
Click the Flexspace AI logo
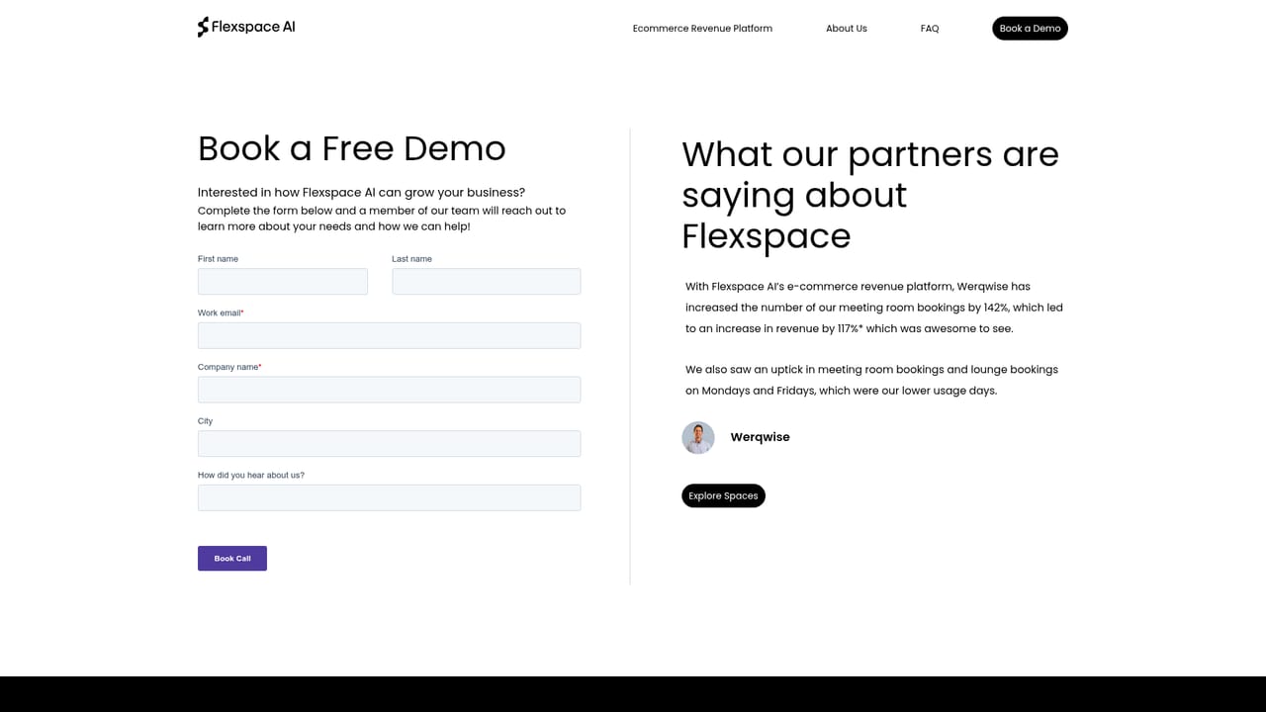pyautogui.click(x=246, y=27)
